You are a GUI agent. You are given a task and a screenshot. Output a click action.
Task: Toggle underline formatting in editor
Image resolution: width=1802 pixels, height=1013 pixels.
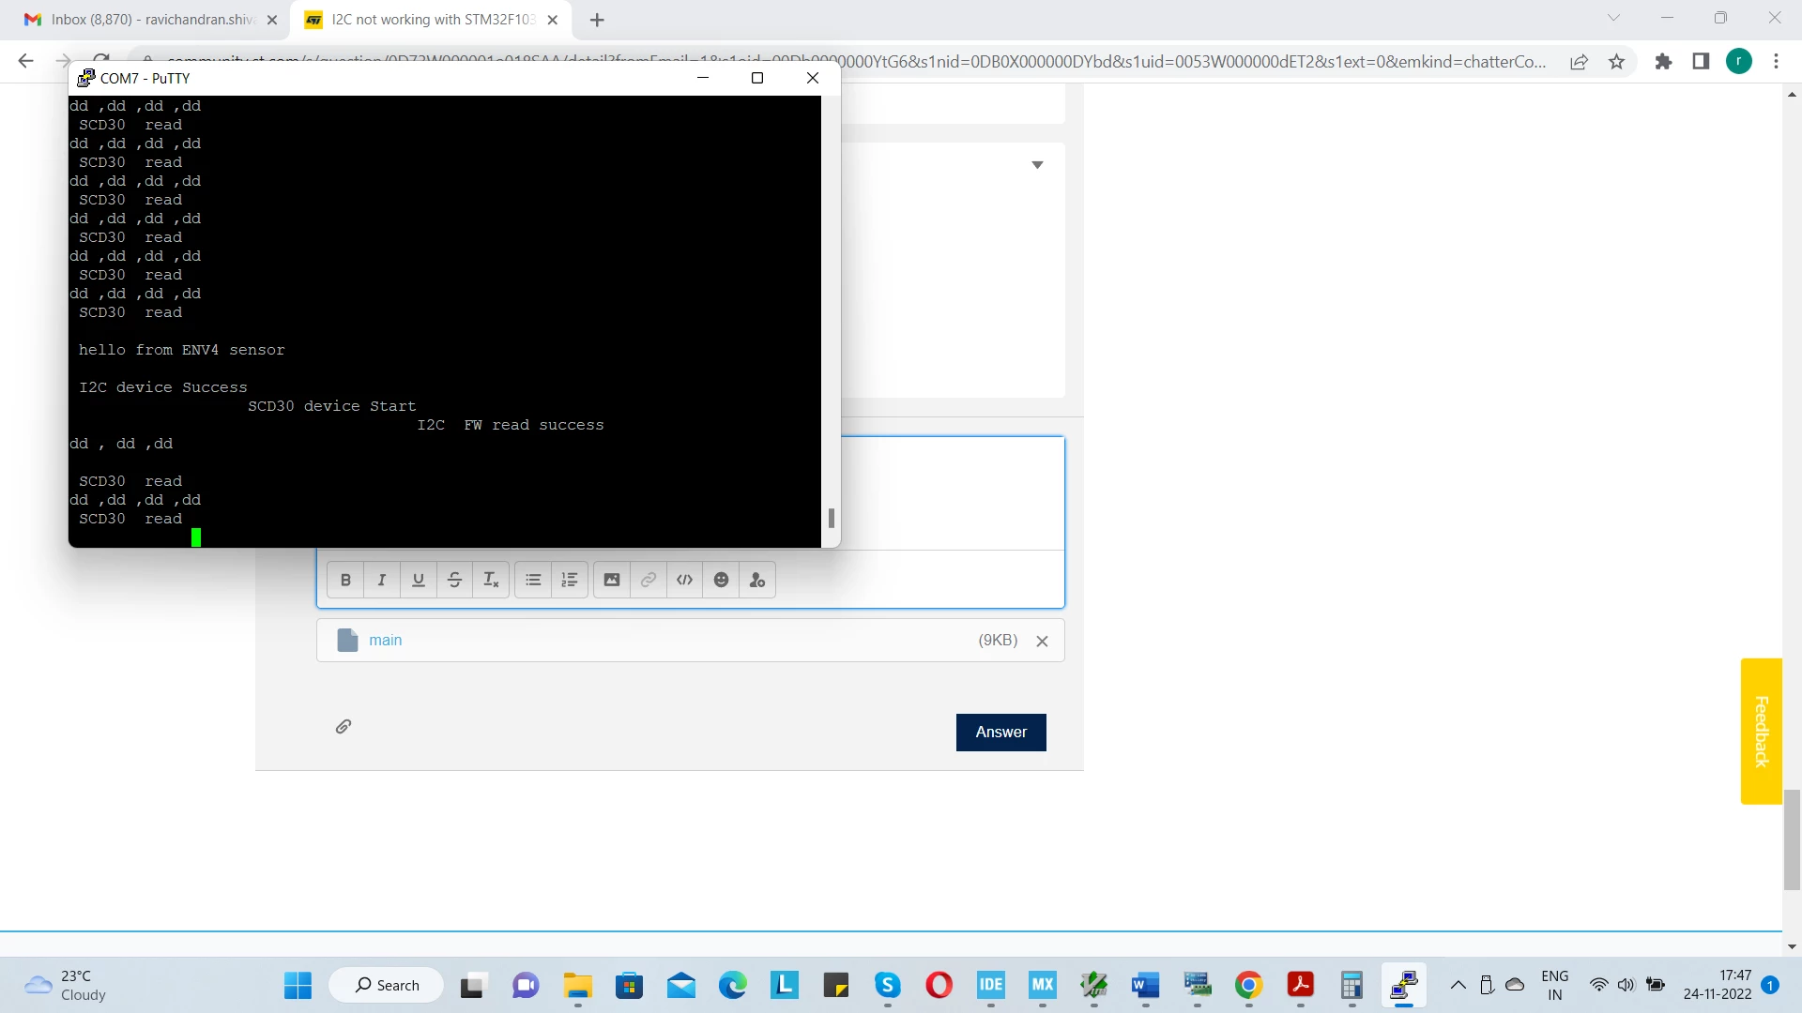click(419, 580)
